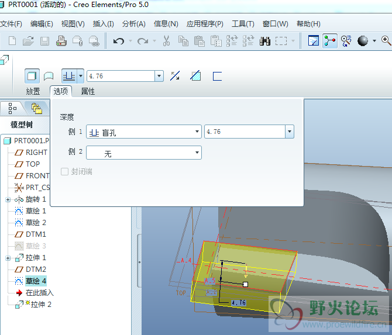
Task: Open the 插入(I) menu
Action: (103, 24)
